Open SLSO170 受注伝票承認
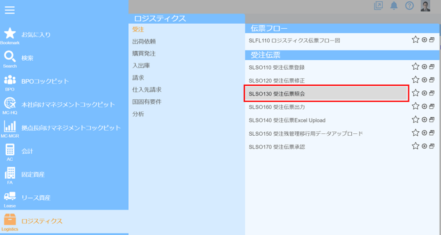The width and height of the screenshot is (441, 235). tap(277, 147)
